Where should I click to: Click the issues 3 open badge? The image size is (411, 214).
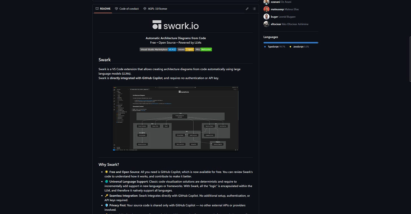pos(185,49)
